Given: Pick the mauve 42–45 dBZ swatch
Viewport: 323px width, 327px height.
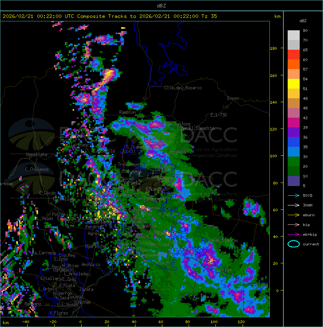Looking at the screenshot, I should click(x=293, y=113).
